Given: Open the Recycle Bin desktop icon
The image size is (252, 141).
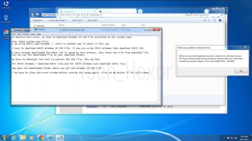Looking at the screenshot, I should 6,19.
